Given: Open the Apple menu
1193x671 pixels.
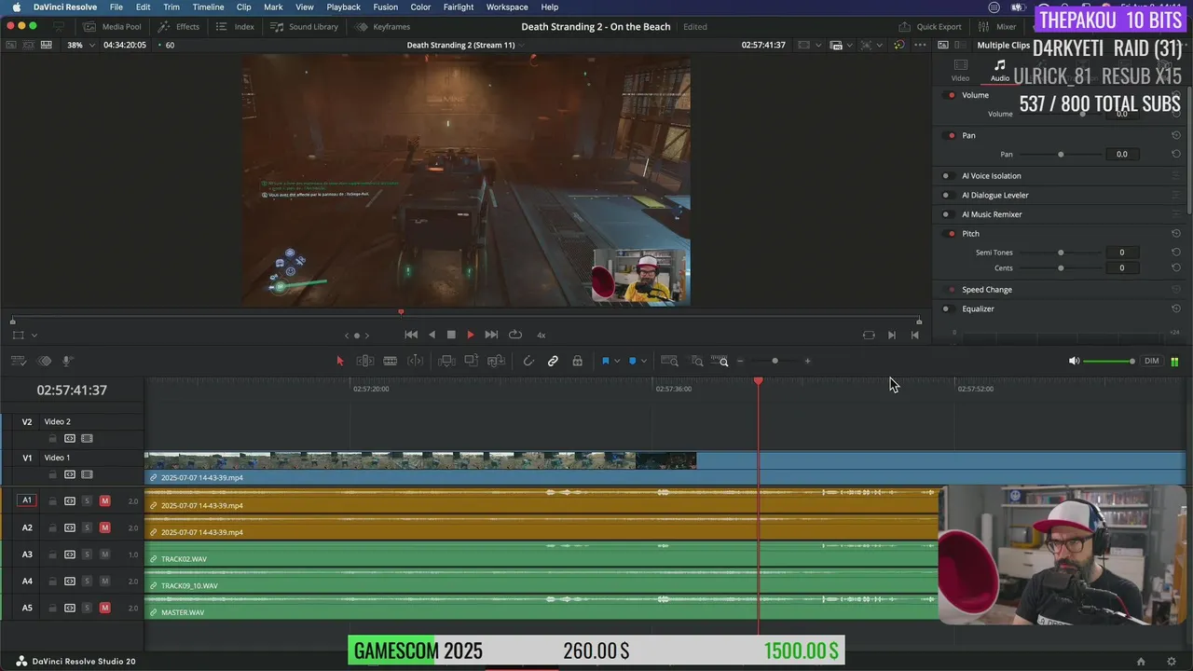Looking at the screenshot, I should (x=16, y=7).
